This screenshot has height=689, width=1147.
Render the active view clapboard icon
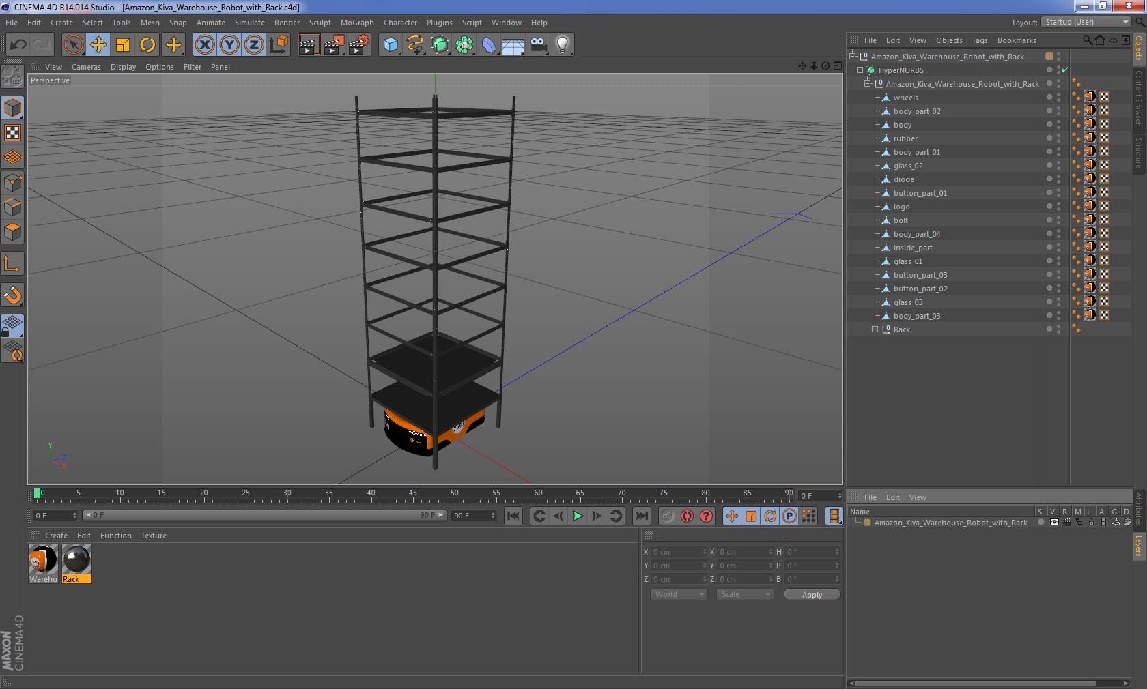click(309, 45)
